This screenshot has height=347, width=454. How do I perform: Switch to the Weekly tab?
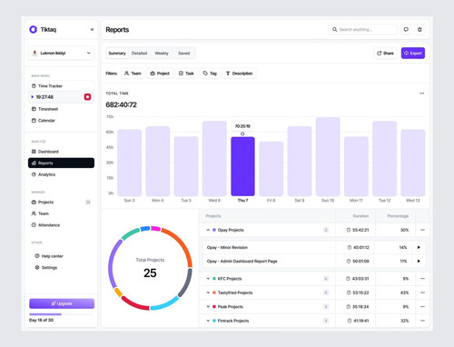[x=162, y=54]
